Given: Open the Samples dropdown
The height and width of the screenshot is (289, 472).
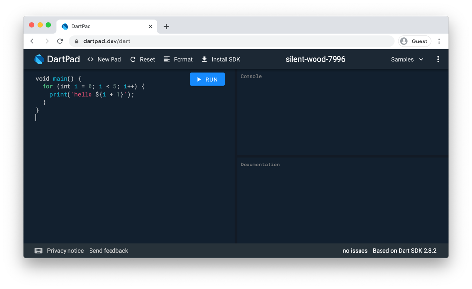Looking at the screenshot, I should pyautogui.click(x=402, y=59).
